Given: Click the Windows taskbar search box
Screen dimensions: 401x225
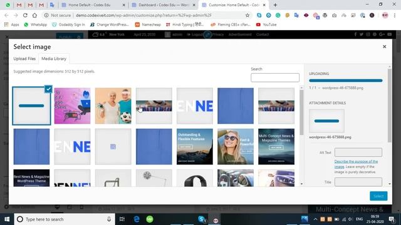Looking at the screenshot, I should tap(64, 219).
